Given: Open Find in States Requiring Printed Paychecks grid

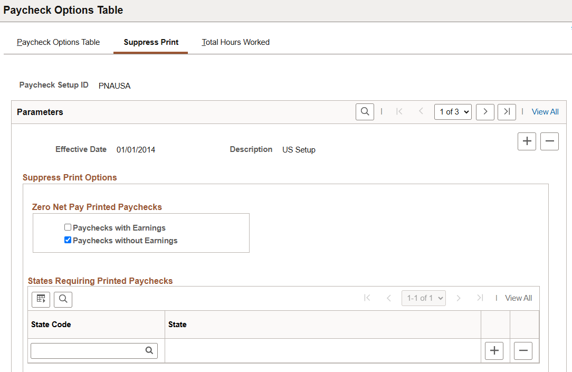Looking at the screenshot, I should coord(63,299).
